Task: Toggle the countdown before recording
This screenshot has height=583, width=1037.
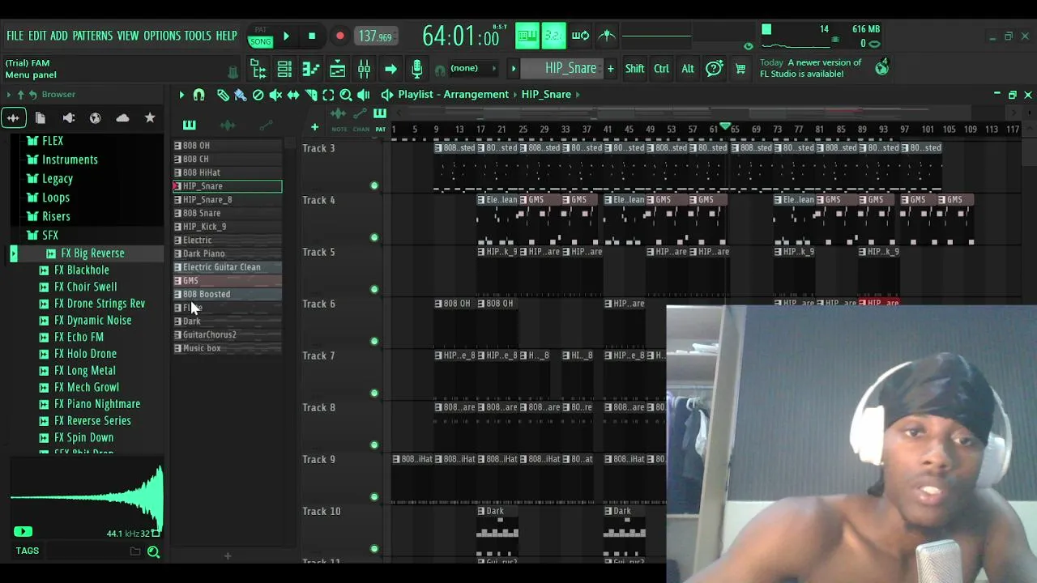Action: 553,36
